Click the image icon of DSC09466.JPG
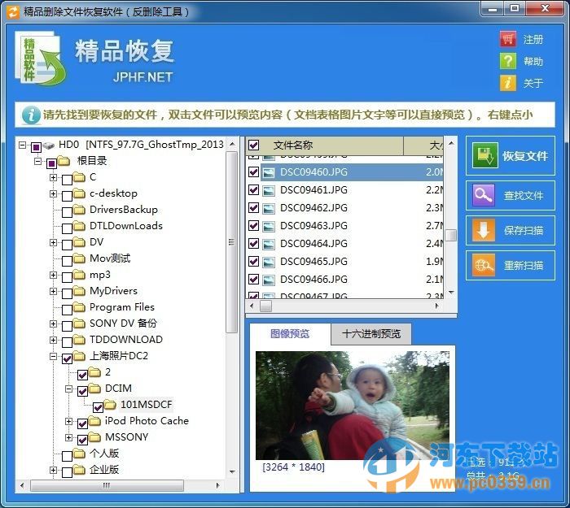570x508 pixels. coord(269,280)
